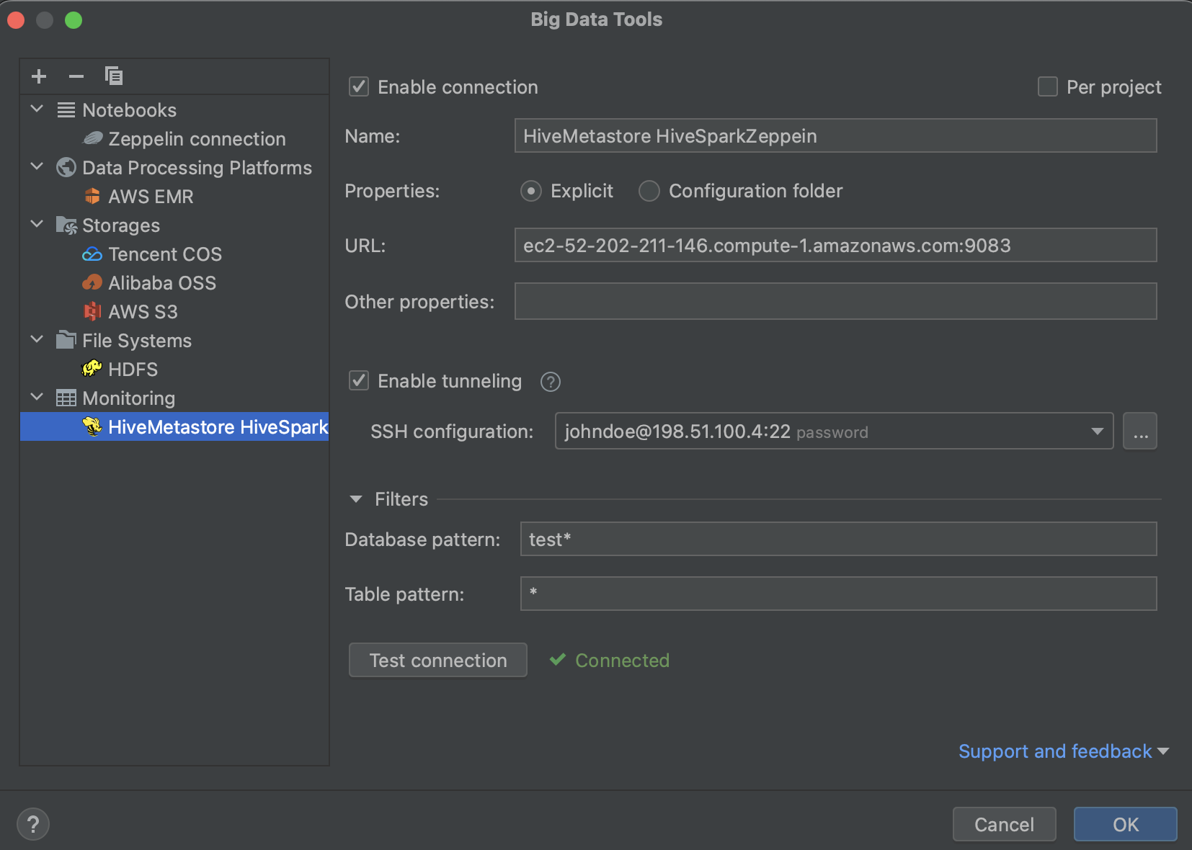Collapse the Monitoring tree node
Image resolution: width=1192 pixels, height=850 pixels.
[x=37, y=398]
